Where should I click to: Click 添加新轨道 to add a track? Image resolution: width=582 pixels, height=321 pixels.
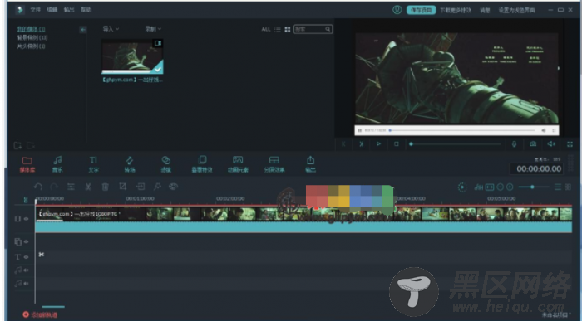pos(40,314)
